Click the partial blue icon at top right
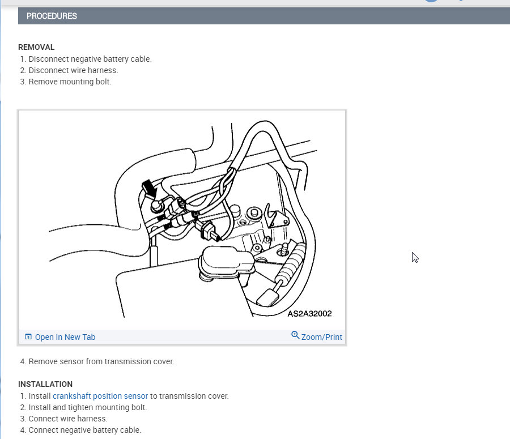Viewport: 510px width, 439px height. tap(460, 1)
